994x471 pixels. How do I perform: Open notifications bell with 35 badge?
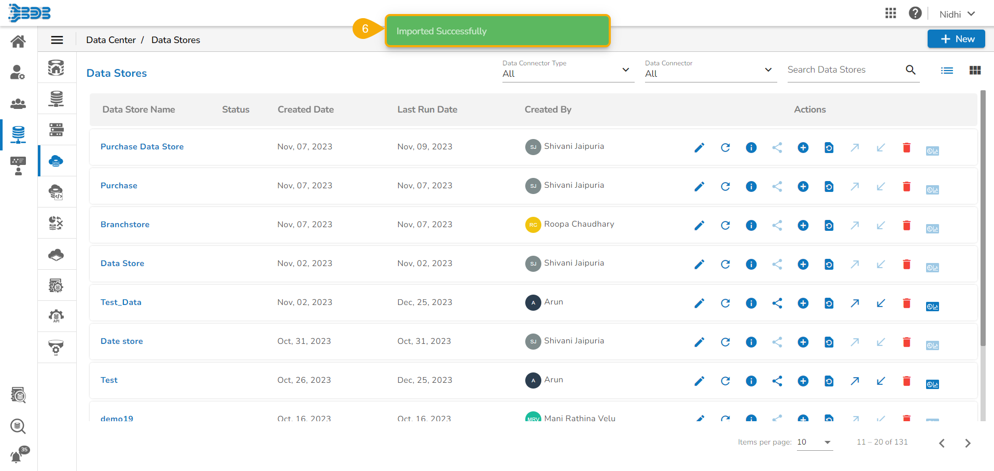[17, 456]
